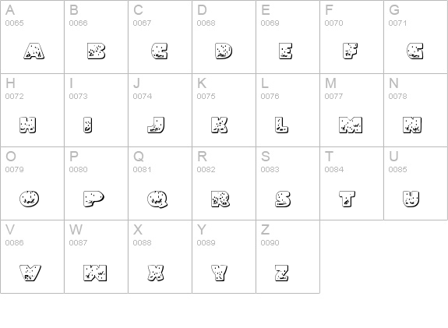
Task: Select the letter T glyph preview
Action: point(347,199)
